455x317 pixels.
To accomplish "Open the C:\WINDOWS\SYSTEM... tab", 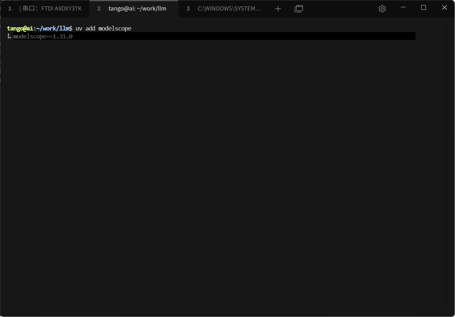I will point(224,8).
